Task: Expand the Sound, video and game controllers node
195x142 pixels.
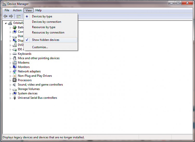Action: click(x=10, y=85)
